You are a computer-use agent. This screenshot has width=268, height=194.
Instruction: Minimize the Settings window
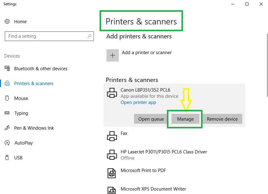tap(232, 4)
